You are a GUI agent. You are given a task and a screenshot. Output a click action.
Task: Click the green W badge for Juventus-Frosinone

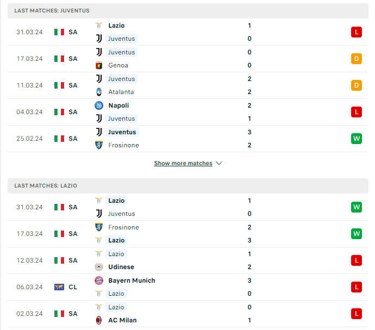coord(357,139)
